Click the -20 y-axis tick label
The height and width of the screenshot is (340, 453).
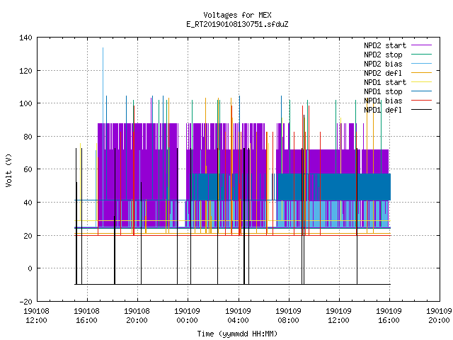pos(25,302)
